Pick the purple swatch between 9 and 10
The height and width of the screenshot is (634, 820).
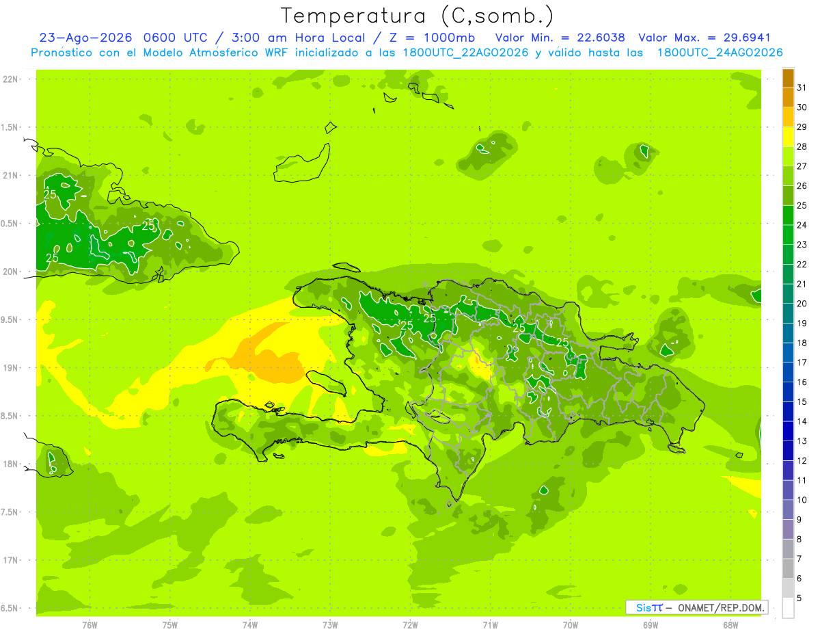point(788,510)
